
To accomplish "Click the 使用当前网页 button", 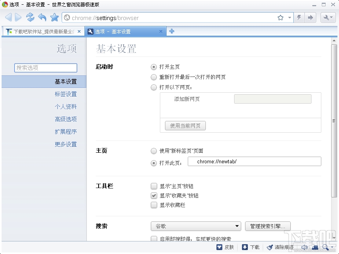I will pyautogui.click(x=185, y=126).
